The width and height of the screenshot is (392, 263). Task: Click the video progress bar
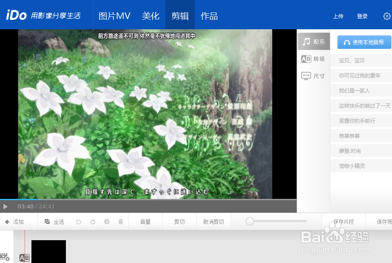[x=148, y=200]
